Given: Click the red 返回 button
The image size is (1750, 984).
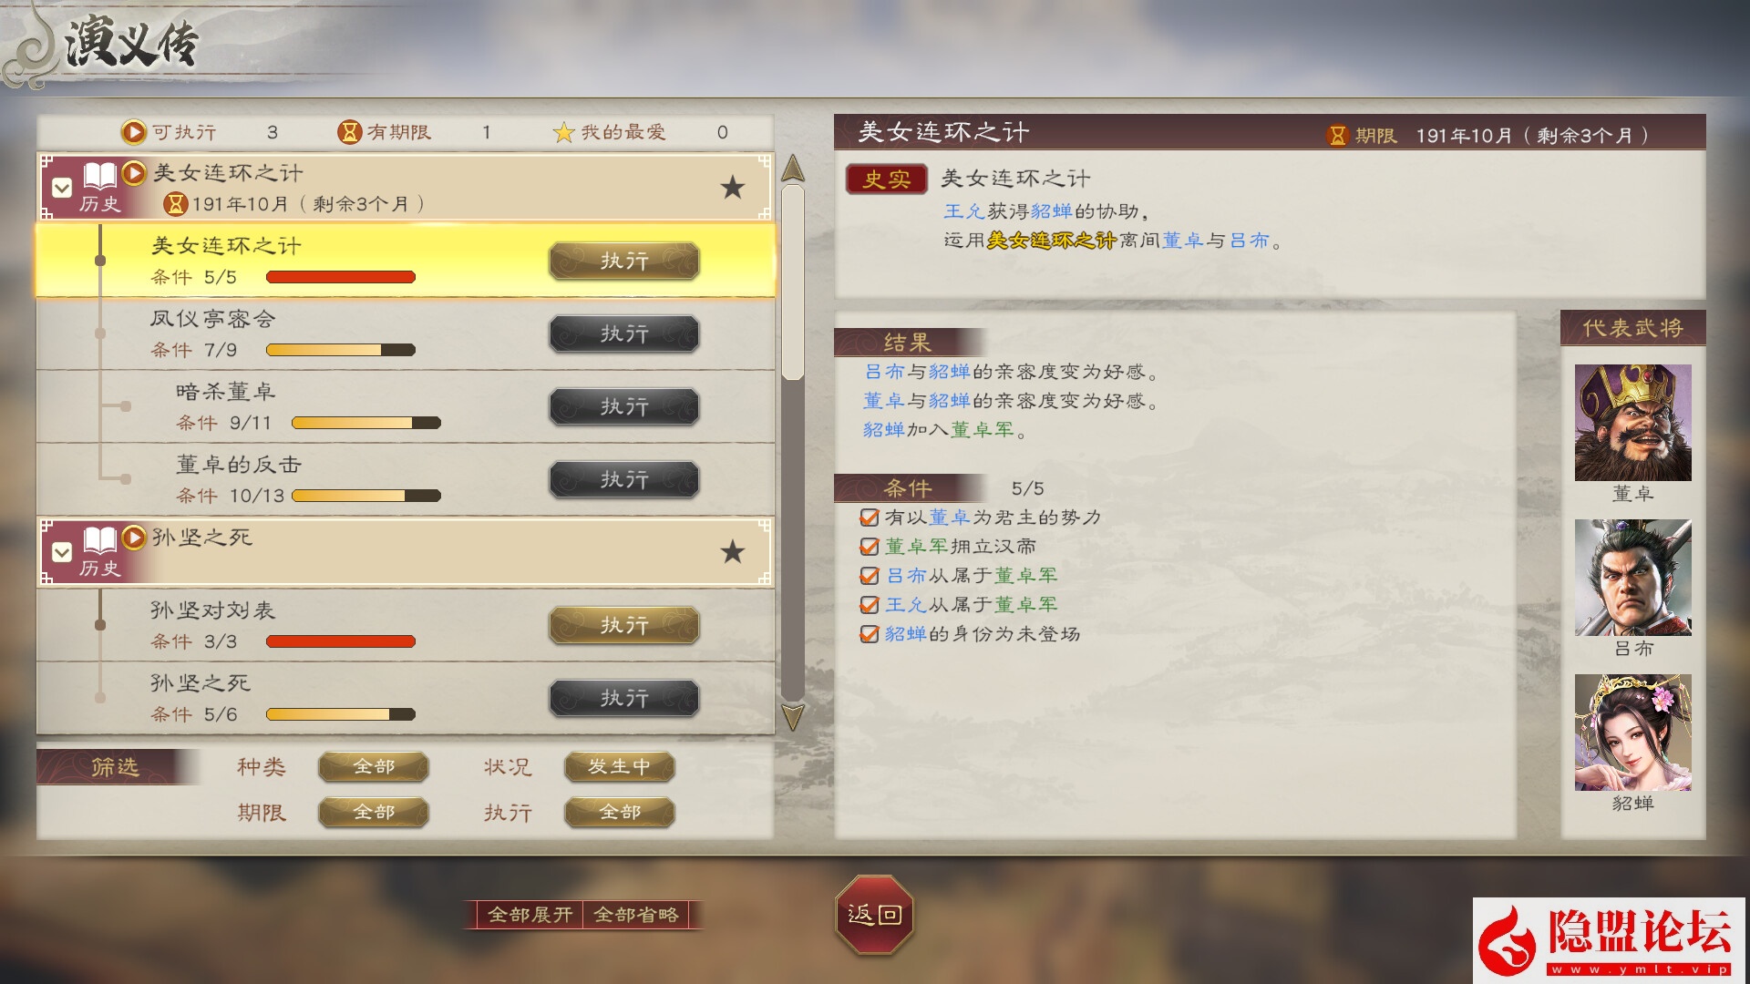Looking at the screenshot, I should [874, 914].
